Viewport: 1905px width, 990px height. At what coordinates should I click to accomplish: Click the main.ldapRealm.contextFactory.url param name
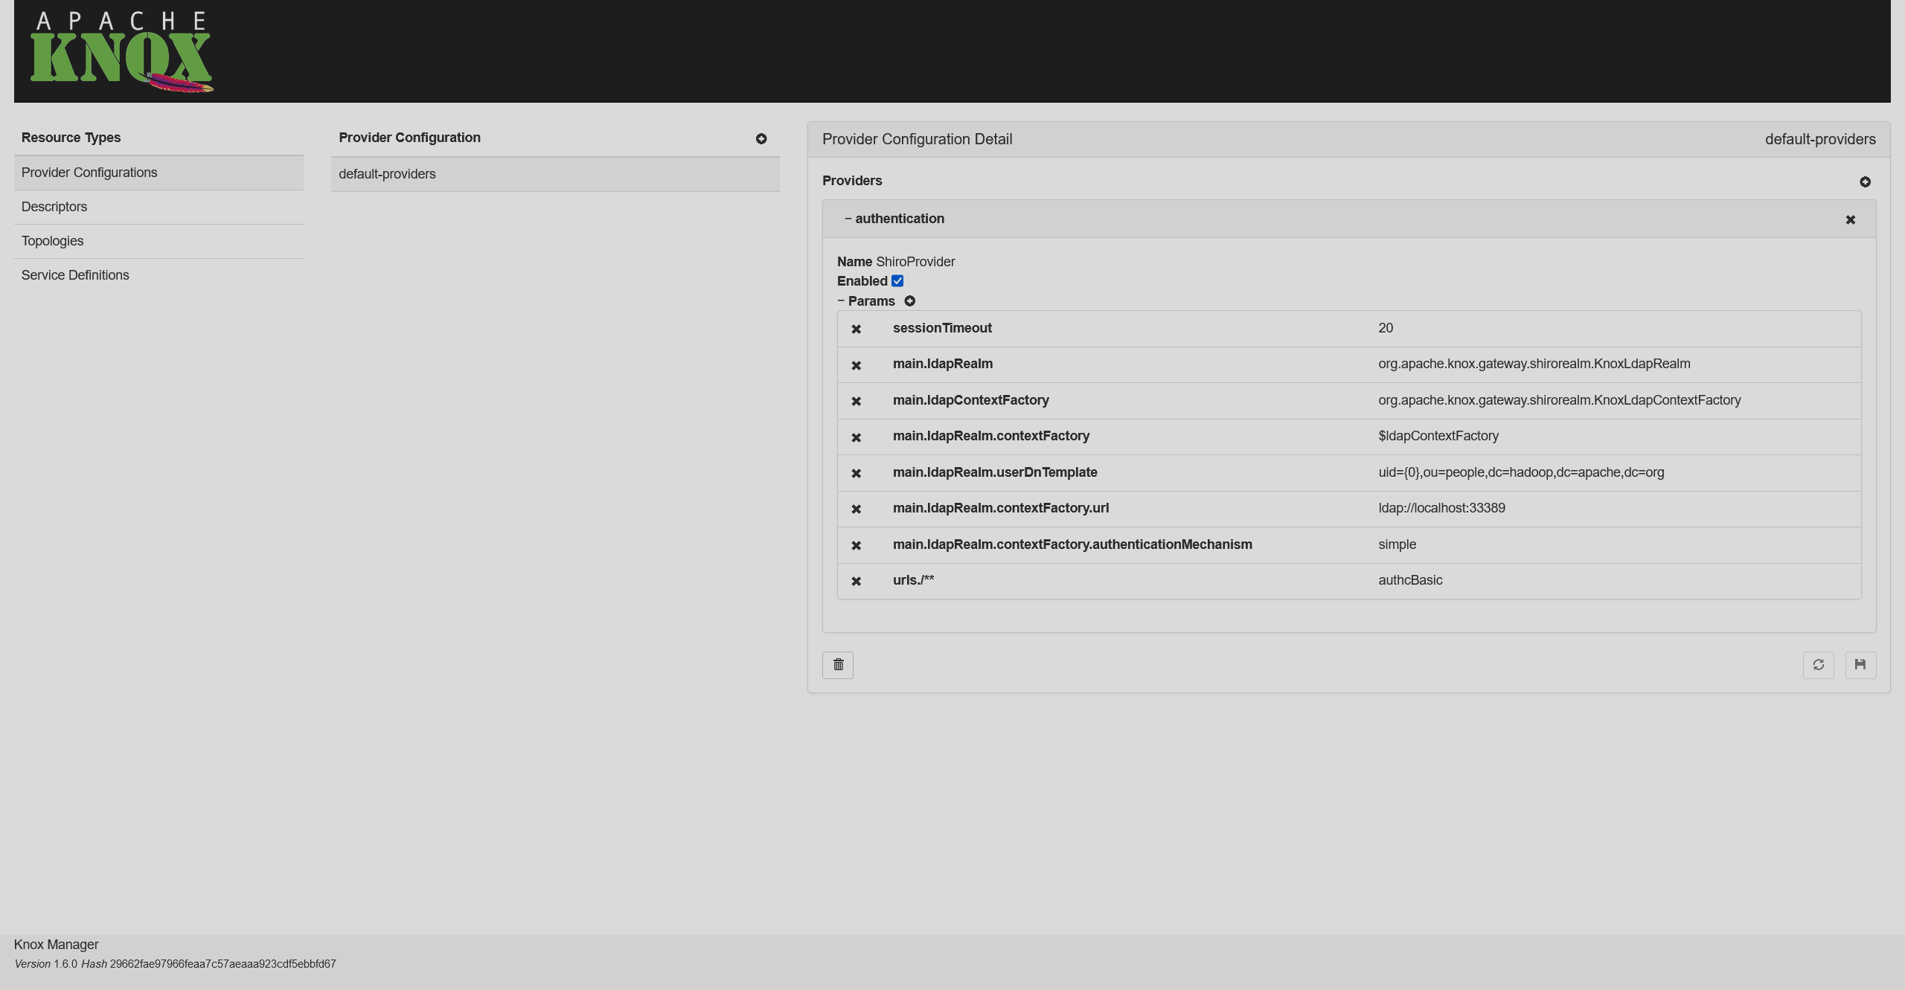click(1001, 508)
